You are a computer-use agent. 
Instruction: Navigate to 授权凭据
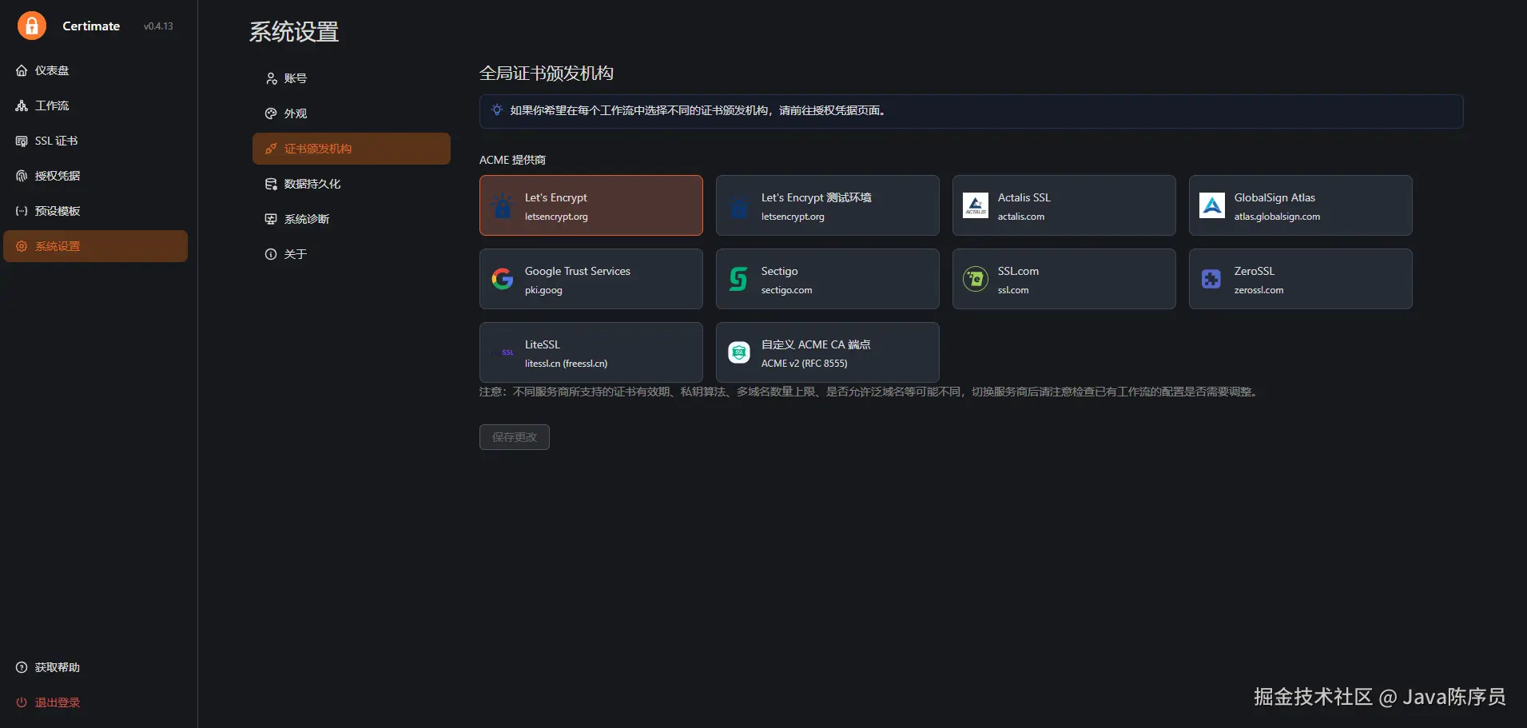[96, 176]
